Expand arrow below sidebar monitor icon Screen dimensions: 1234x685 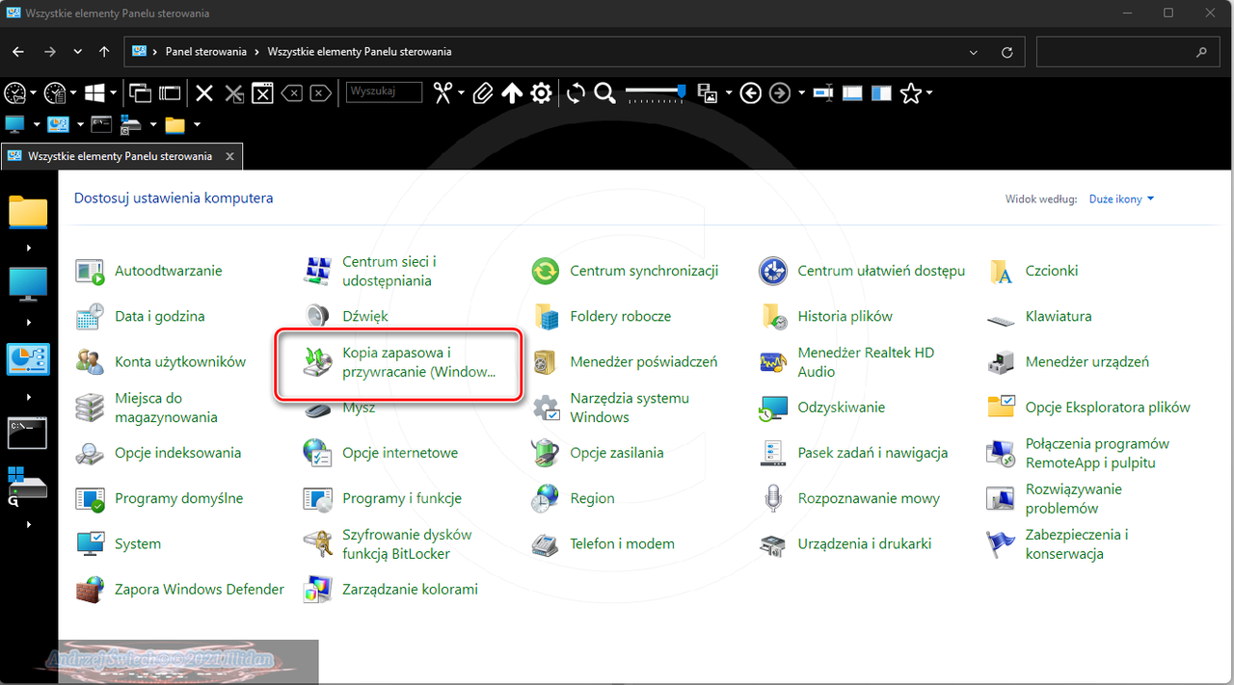tap(29, 322)
